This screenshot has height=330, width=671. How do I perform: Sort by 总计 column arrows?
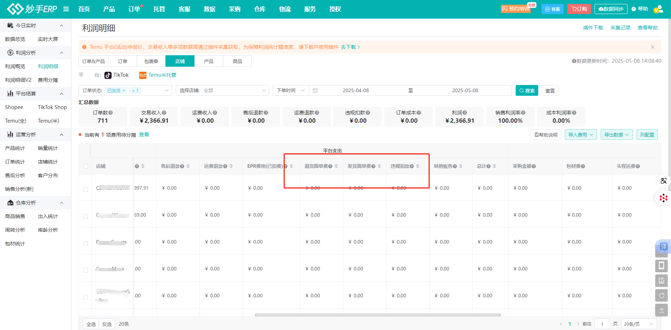(x=494, y=166)
